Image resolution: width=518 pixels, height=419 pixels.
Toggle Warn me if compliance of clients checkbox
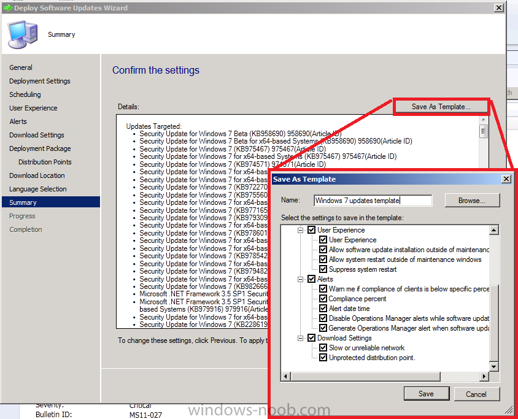[323, 289]
